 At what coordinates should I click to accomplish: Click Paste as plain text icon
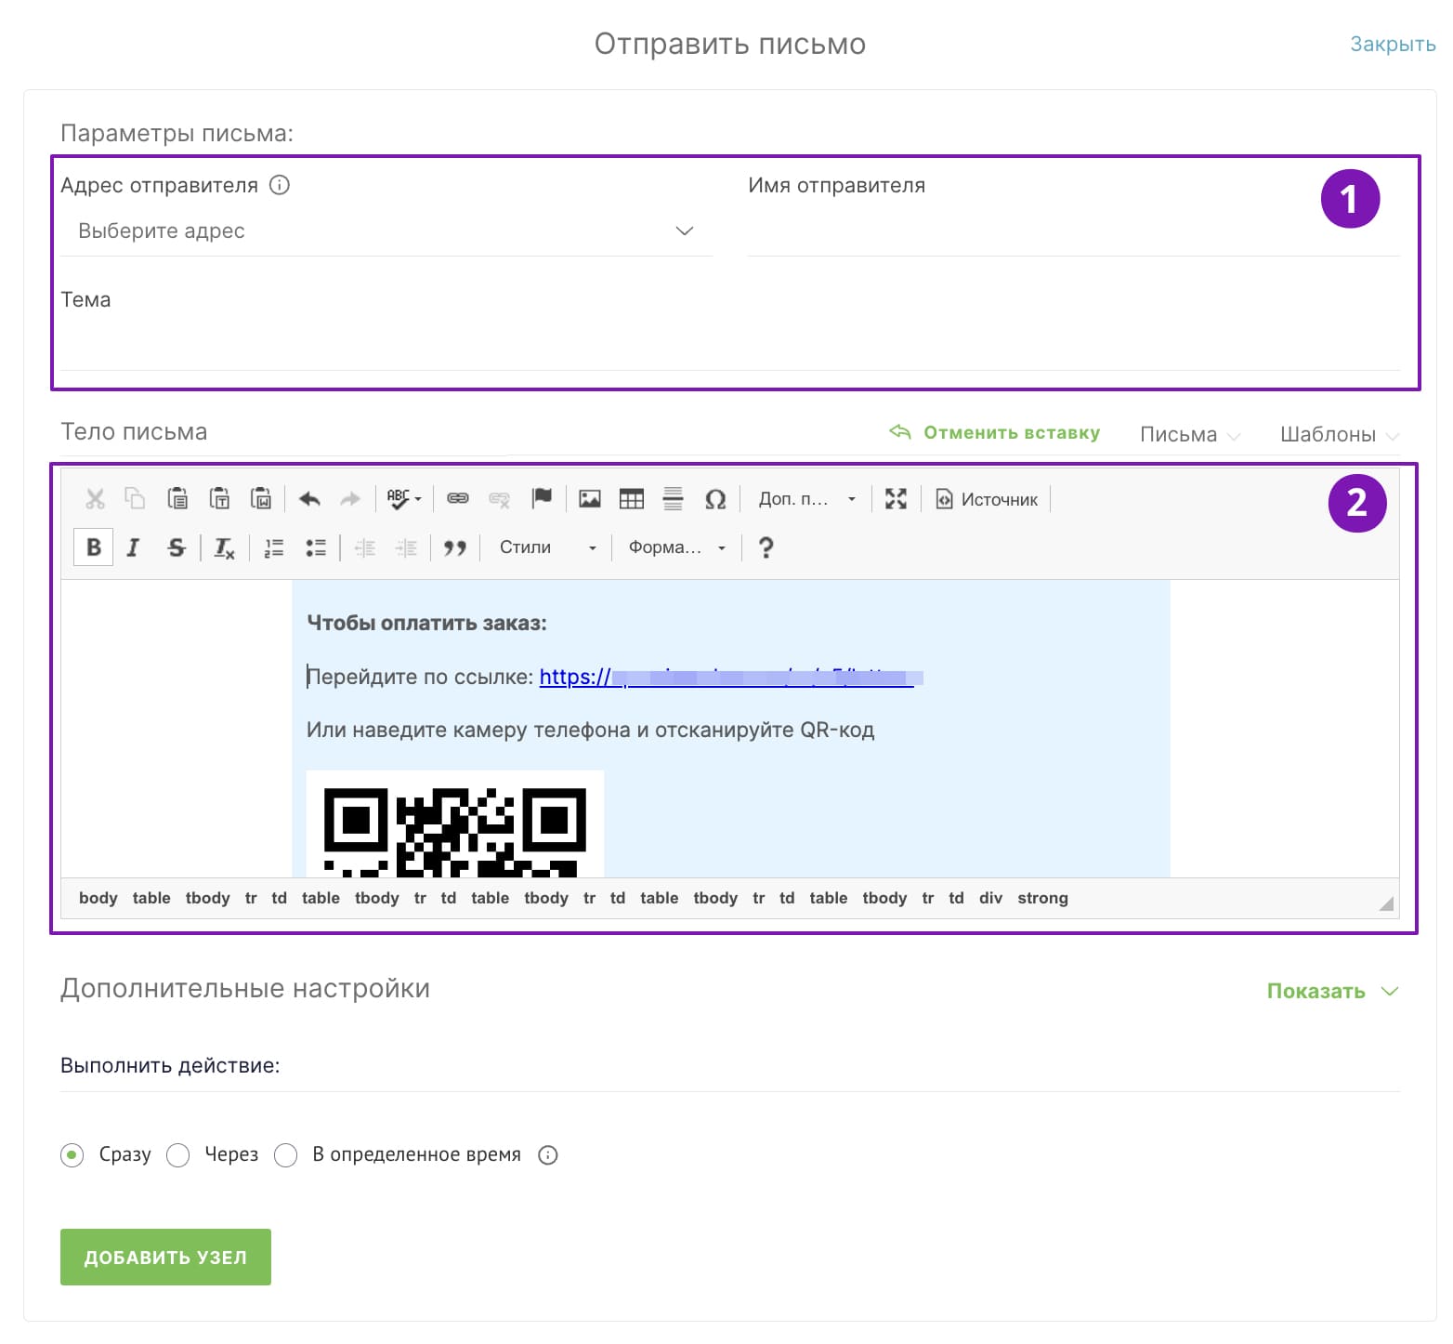click(219, 499)
